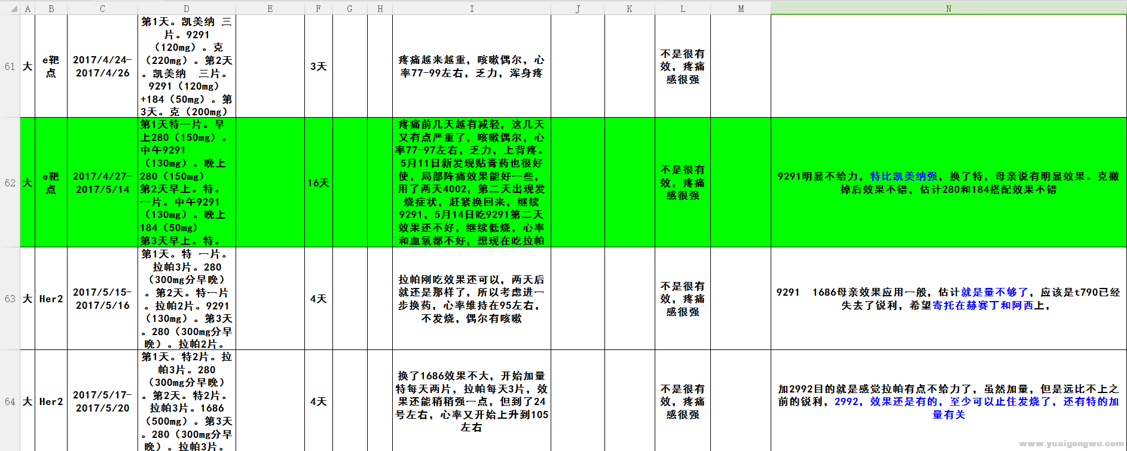Select highlighted column N header
The width and height of the screenshot is (1127, 451).
[949, 9]
